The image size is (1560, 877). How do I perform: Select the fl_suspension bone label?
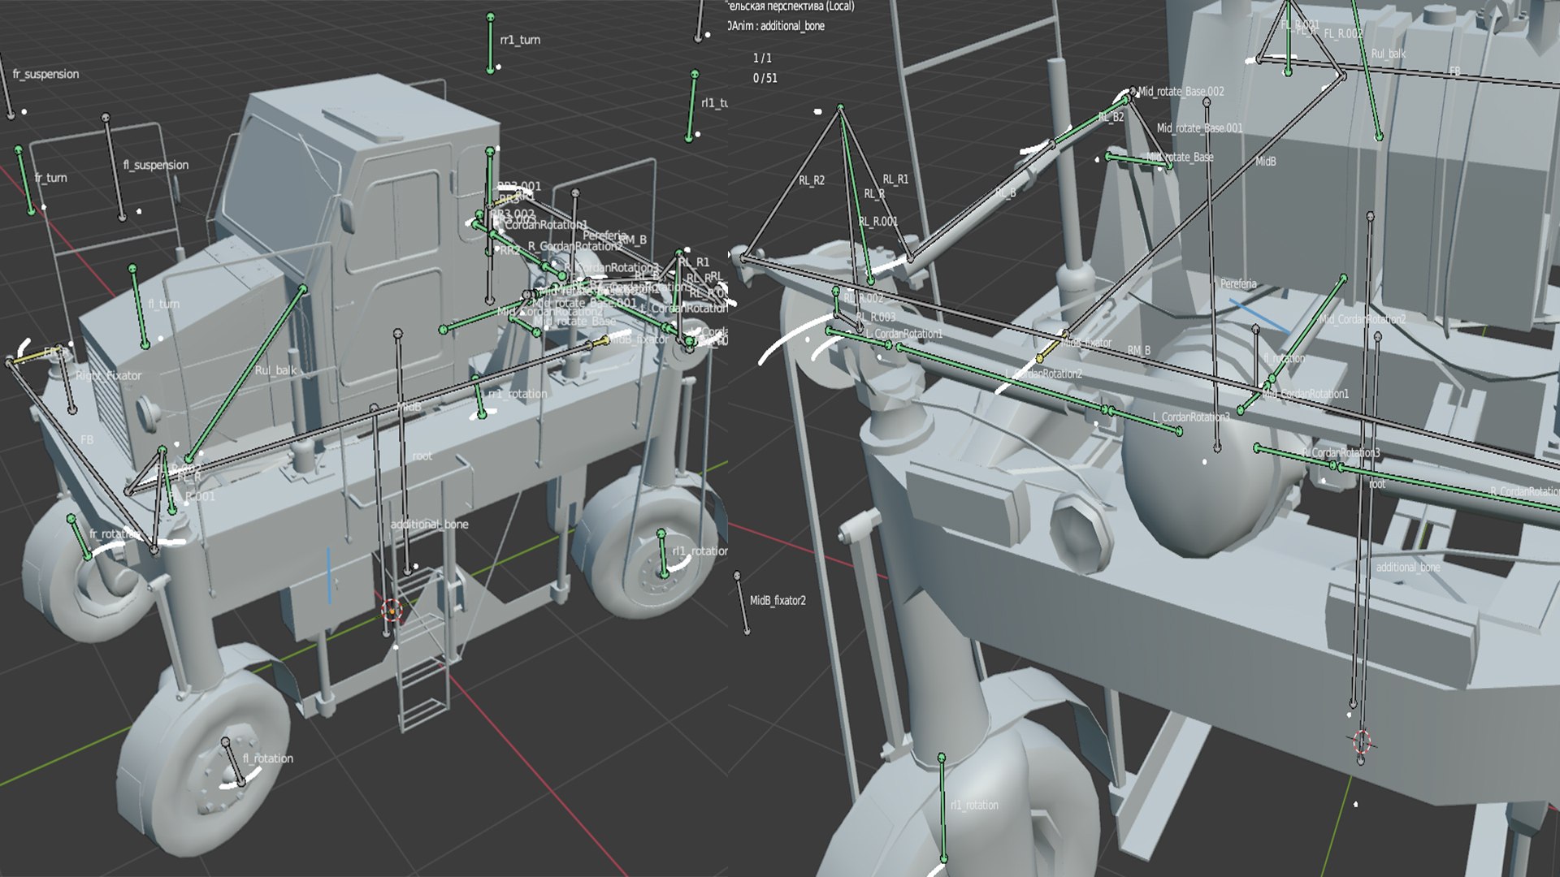[x=156, y=165]
